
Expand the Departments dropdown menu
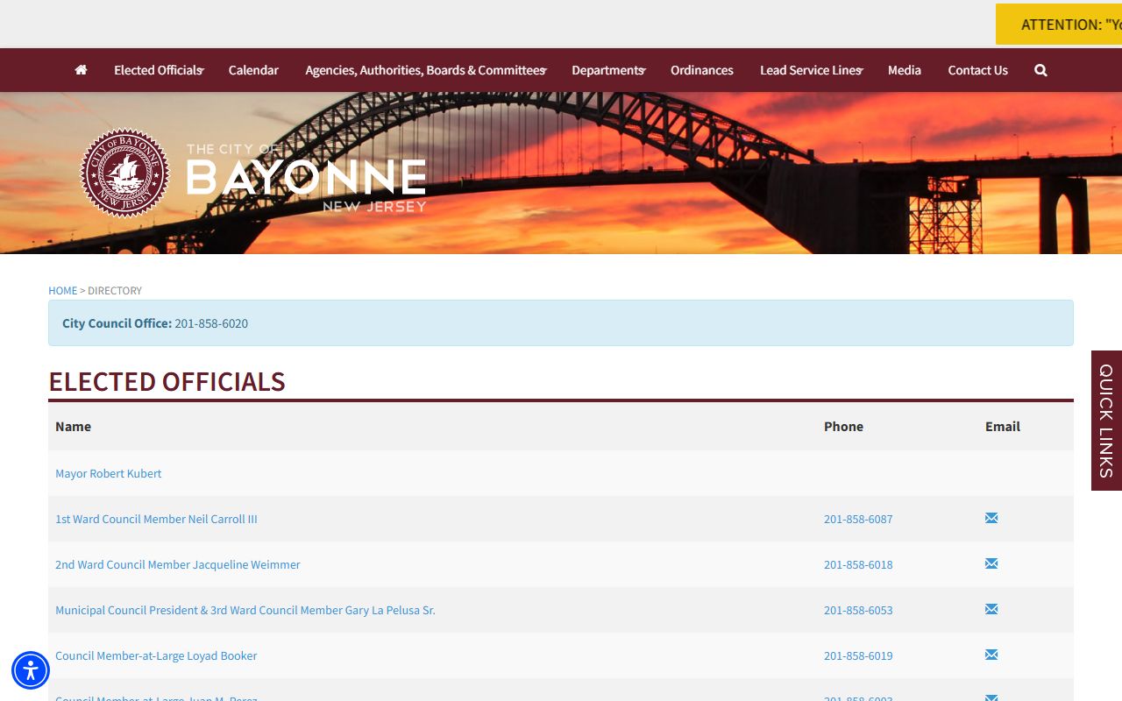click(x=608, y=70)
